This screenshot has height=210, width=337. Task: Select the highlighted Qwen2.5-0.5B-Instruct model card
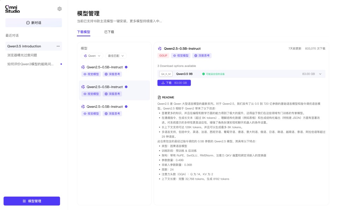point(114,90)
